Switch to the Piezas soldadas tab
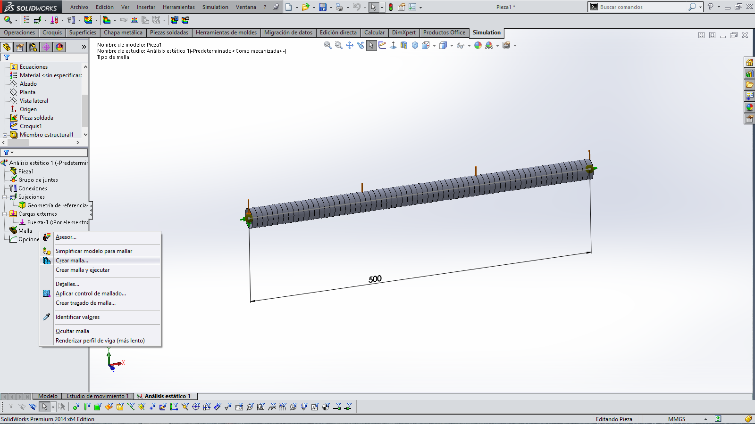Image resolution: width=755 pixels, height=424 pixels. point(169,33)
